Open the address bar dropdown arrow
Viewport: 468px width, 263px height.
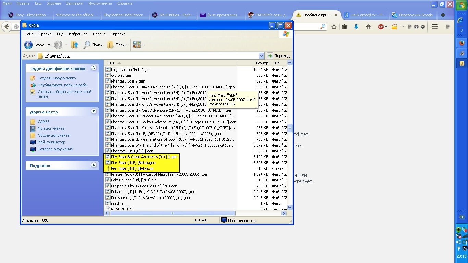click(x=262, y=56)
